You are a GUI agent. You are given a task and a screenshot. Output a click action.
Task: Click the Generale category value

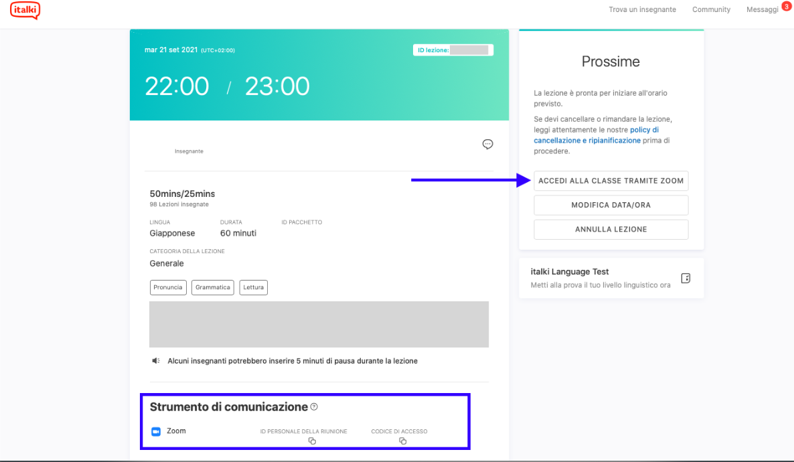[167, 263]
